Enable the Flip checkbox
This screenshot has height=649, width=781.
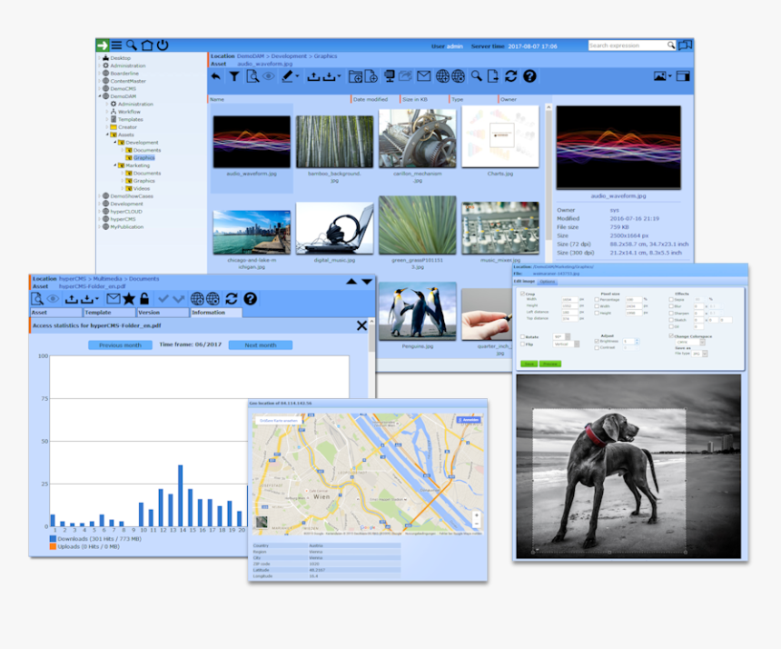[522, 344]
